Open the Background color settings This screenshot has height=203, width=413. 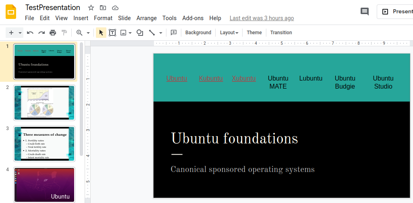198,33
